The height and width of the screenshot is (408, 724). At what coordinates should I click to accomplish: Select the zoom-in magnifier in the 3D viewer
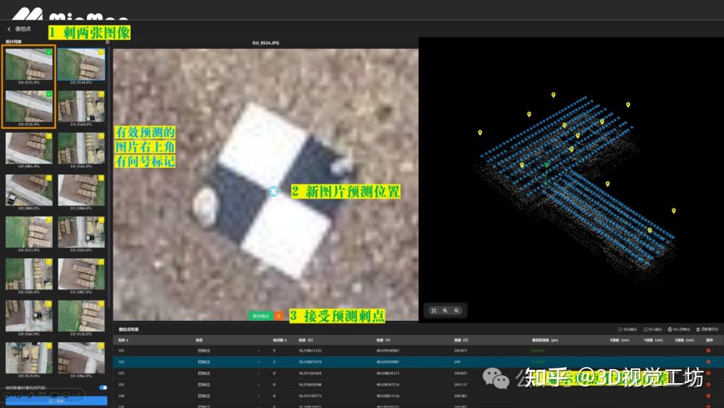point(446,310)
